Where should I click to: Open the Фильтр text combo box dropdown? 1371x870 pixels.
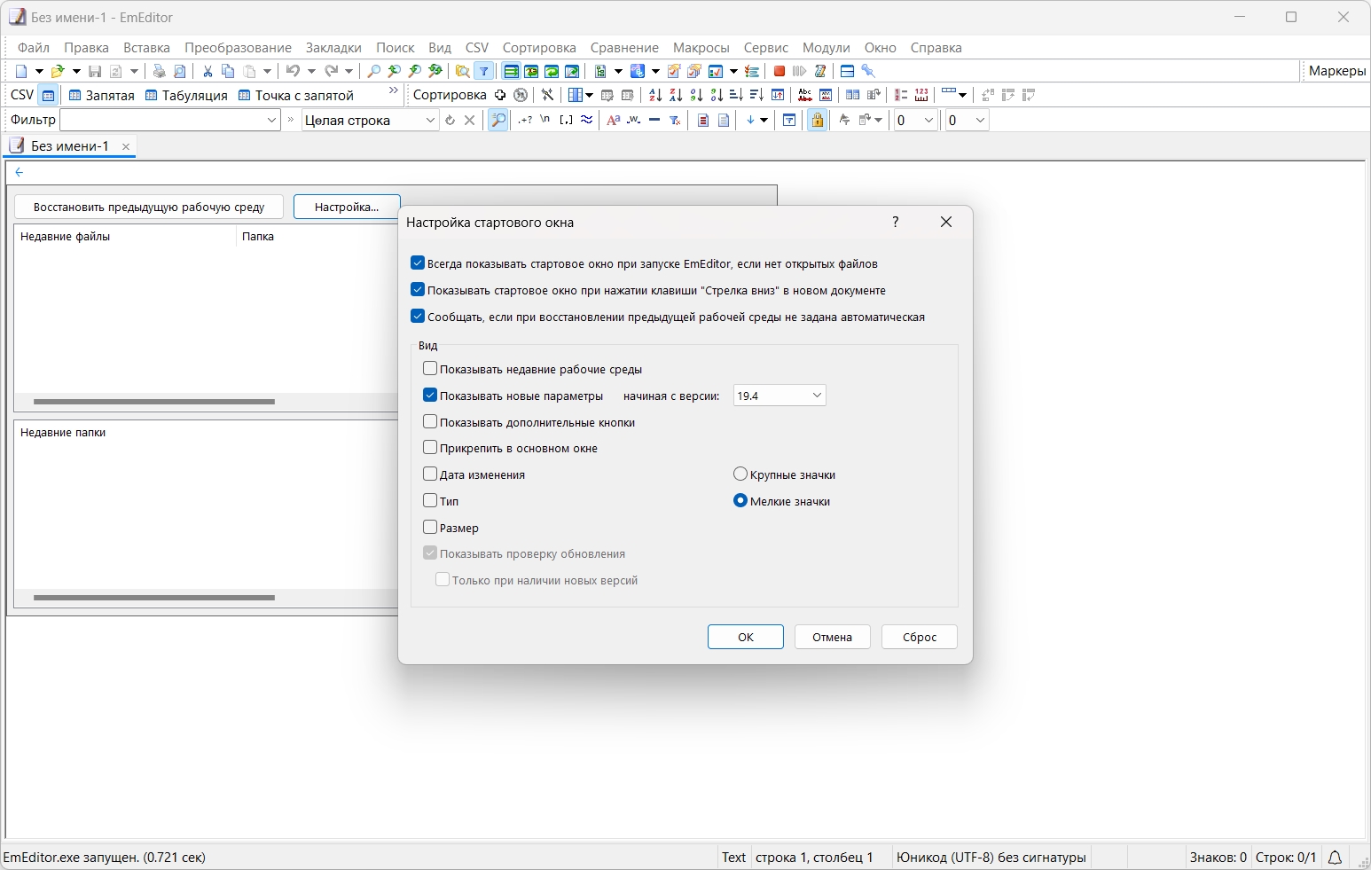pyautogui.click(x=272, y=120)
